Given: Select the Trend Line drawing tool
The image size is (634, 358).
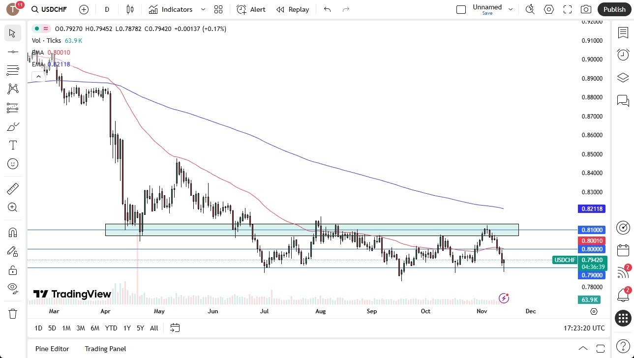Looking at the screenshot, I should pos(12,52).
